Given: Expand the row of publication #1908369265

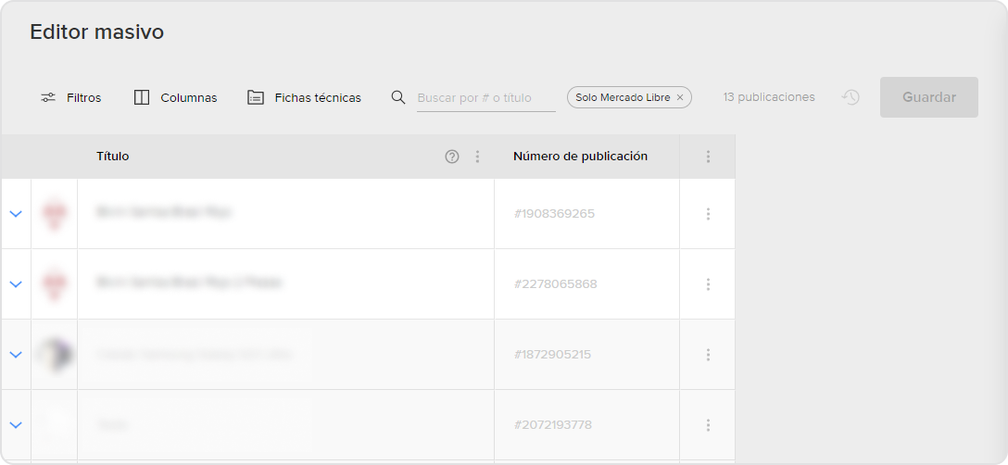Looking at the screenshot, I should click(x=16, y=214).
